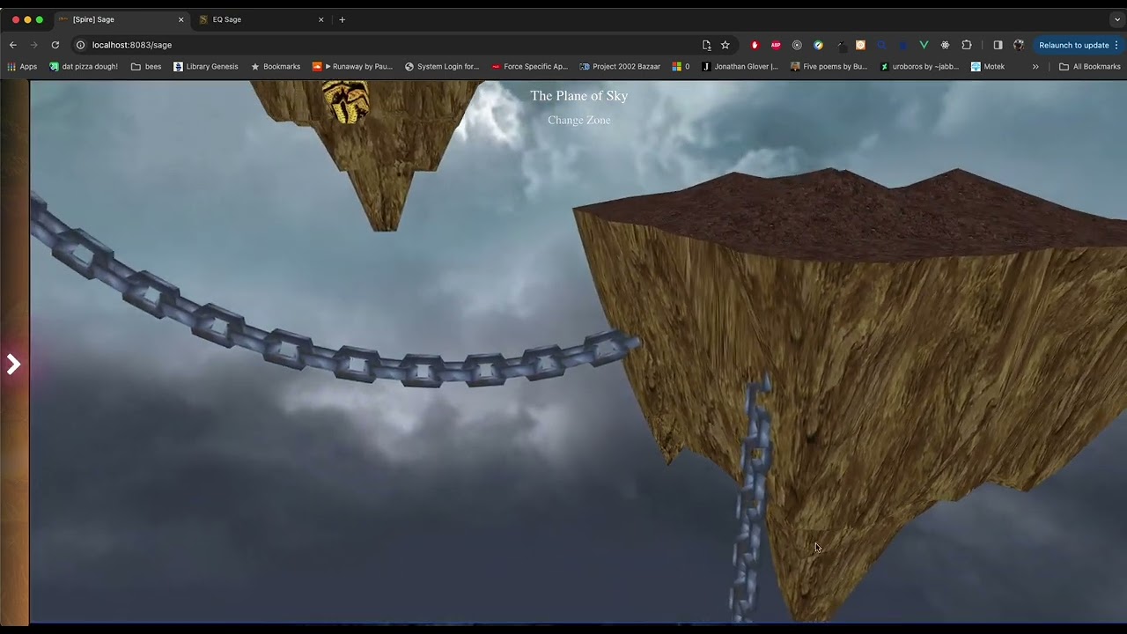The image size is (1127, 634).
Task: Switch to the [Spire] Sage tab
Action: tap(121, 19)
